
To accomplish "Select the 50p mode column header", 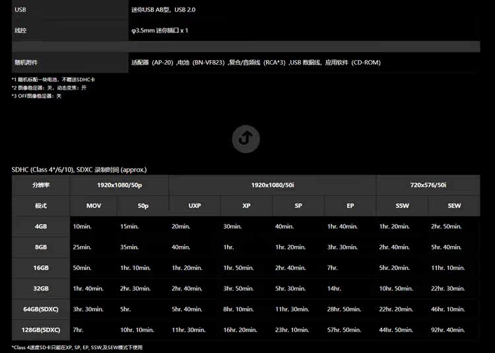I will coord(143,206).
